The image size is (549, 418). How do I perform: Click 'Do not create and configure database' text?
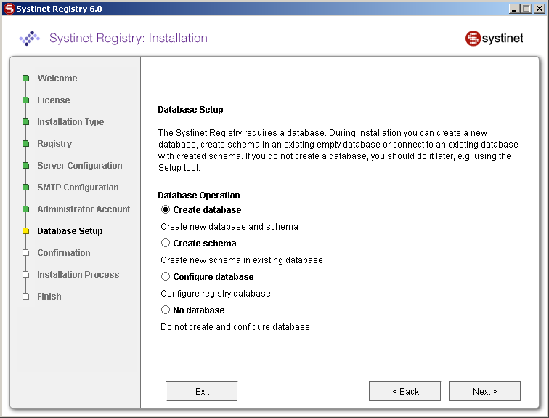(235, 327)
